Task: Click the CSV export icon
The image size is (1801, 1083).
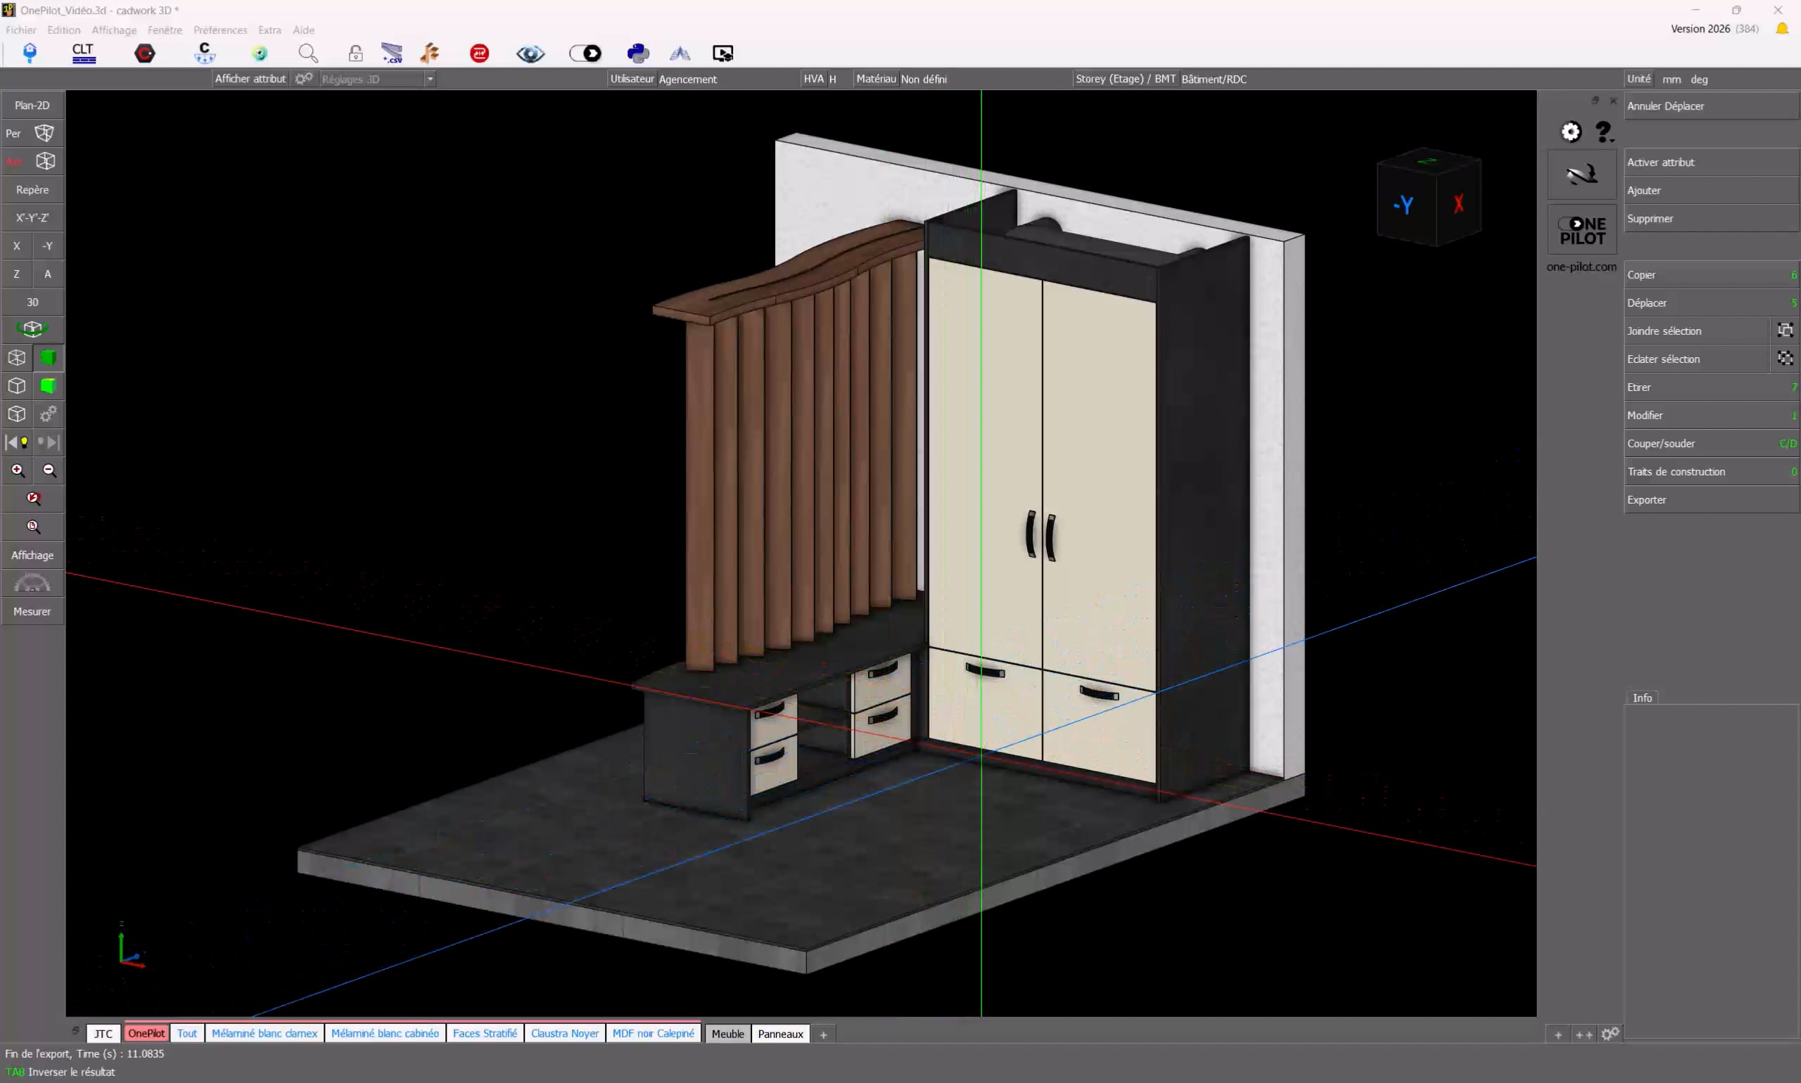Action: pos(392,53)
